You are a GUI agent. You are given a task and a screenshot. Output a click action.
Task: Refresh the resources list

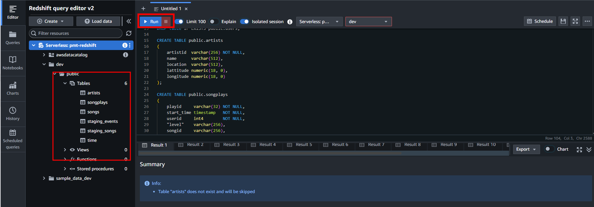129,33
